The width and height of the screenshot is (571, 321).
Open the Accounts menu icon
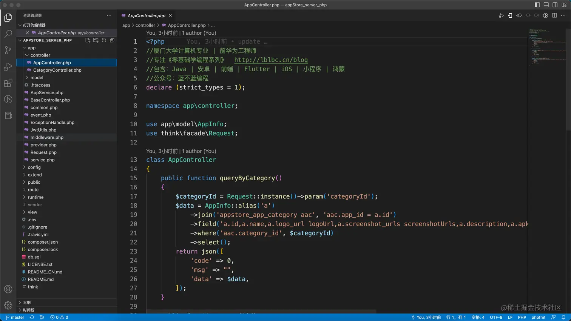click(x=8, y=289)
